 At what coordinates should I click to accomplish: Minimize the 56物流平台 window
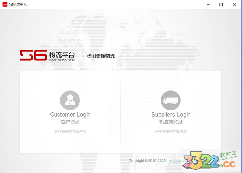pos(208,4)
